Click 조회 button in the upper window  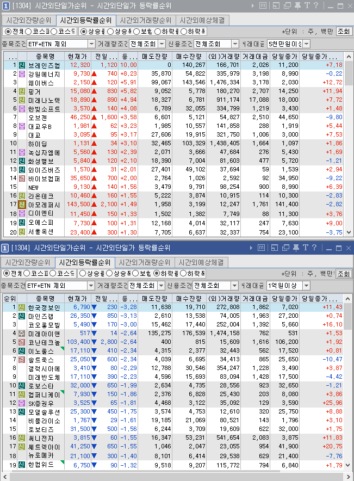coord(344,32)
